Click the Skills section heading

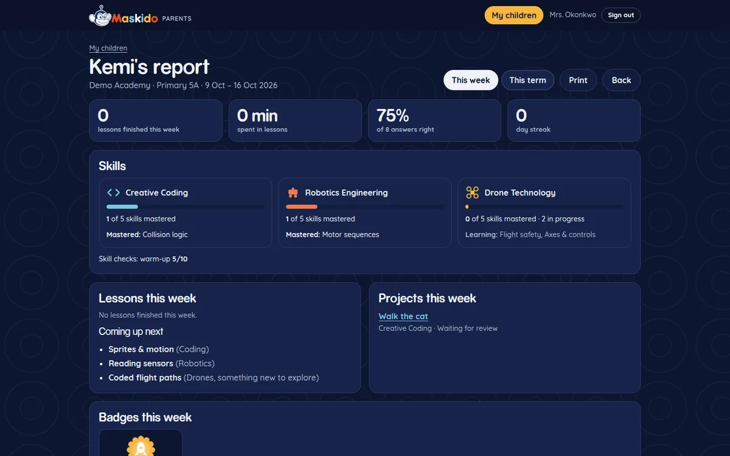113,166
